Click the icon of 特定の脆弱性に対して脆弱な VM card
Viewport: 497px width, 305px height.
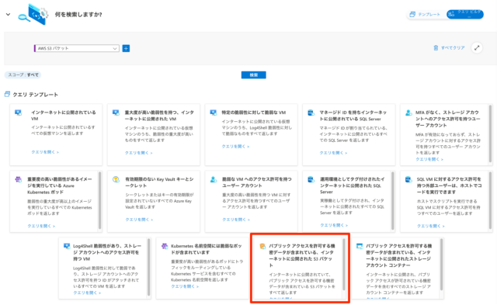[x=214, y=113]
